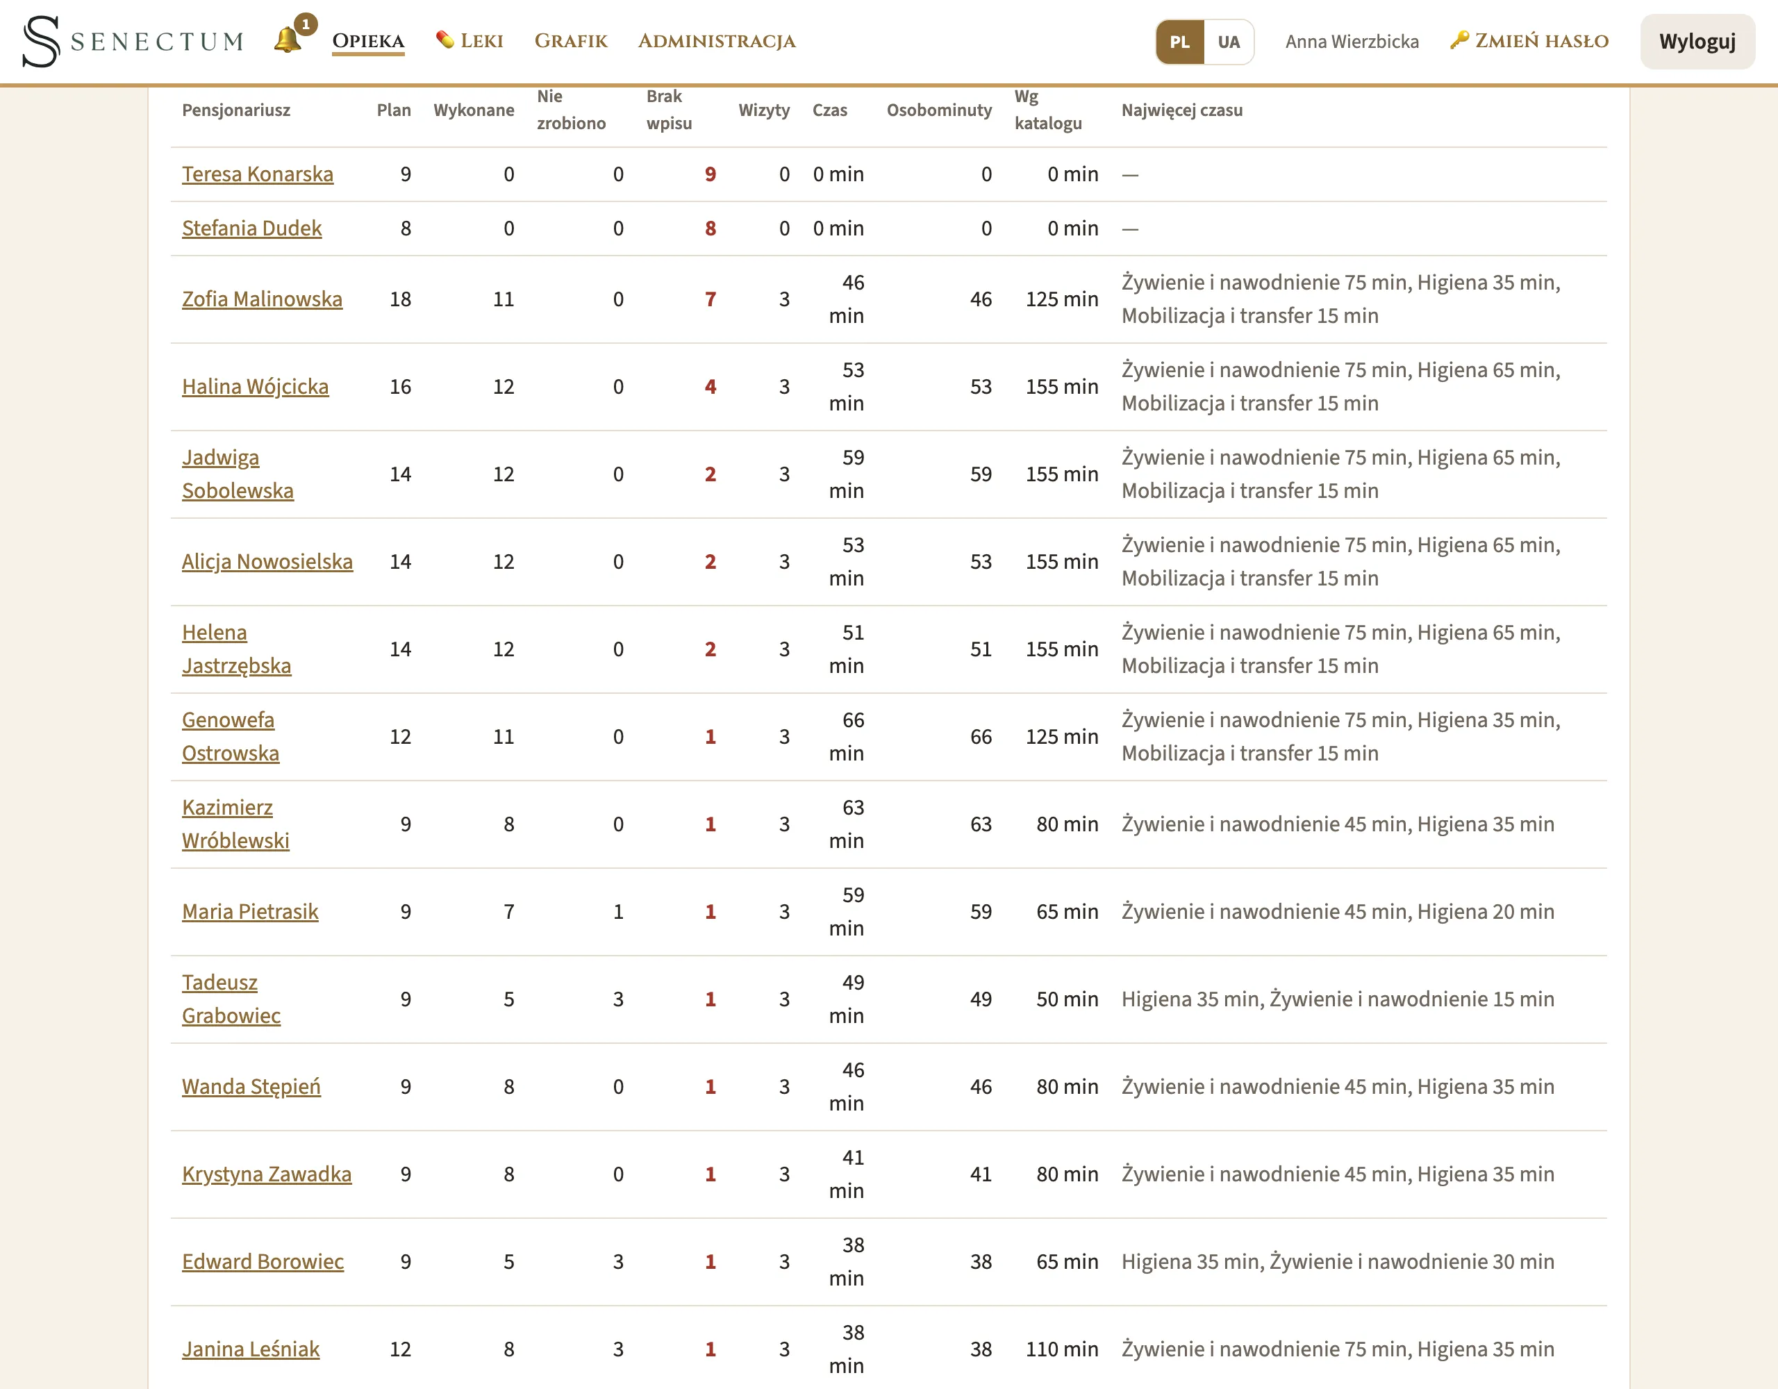Click the Kazimierz Wróblewski link
Screen dimensions: 1778x1389
(x=235, y=824)
